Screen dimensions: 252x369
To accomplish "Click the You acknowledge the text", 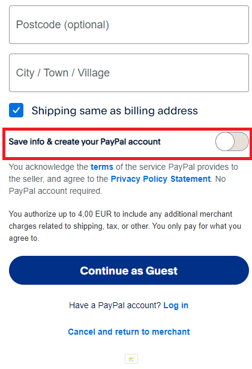I will 49,167.
